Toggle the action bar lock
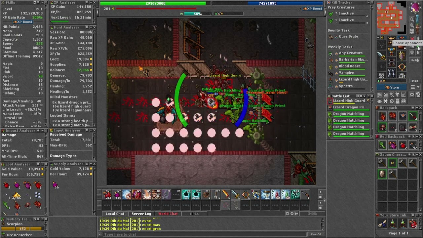The image size is (423, 238). [325, 200]
